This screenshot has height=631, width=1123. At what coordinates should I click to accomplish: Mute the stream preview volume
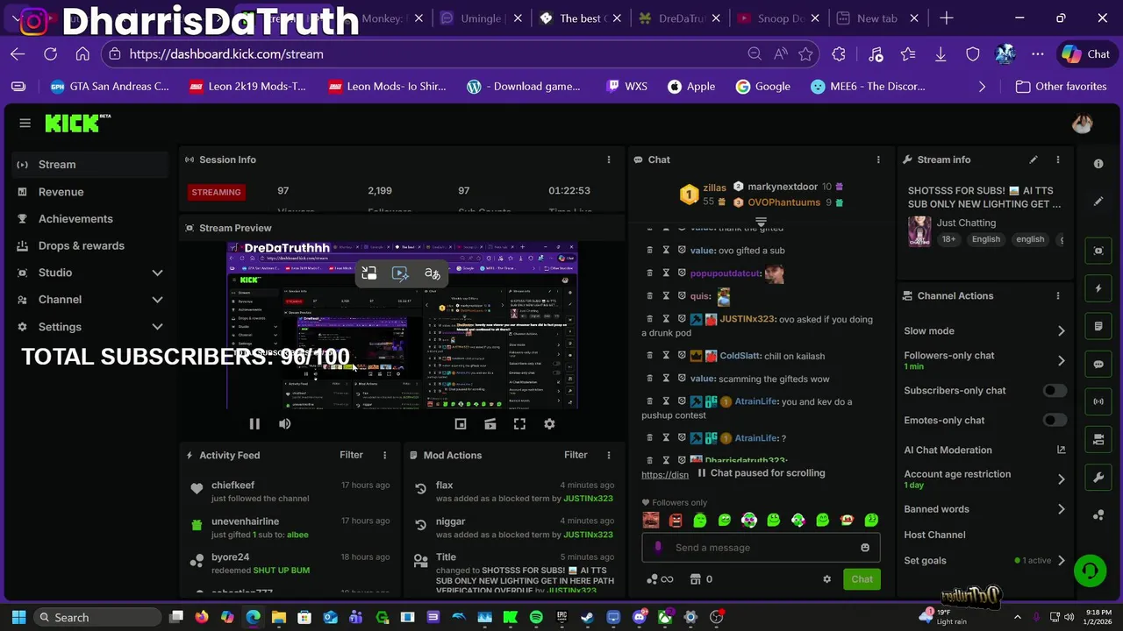(284, 424)
